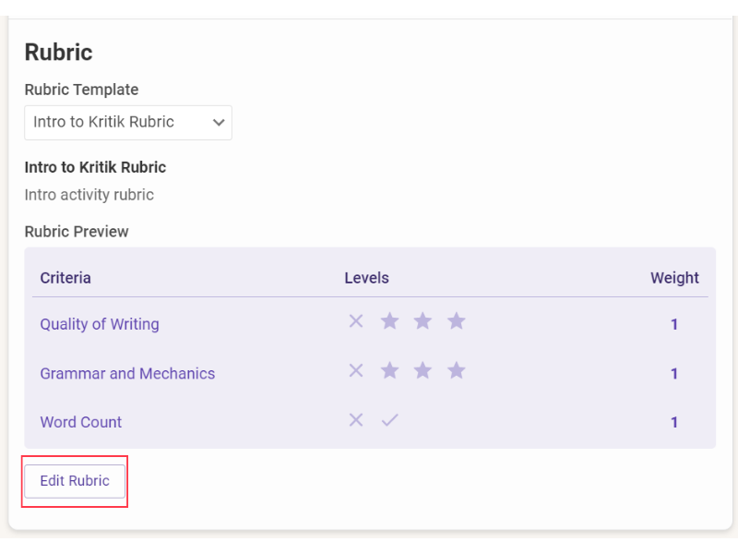Click the Edit Rubric button
This screenshot has height=554, width=738.
(75, 481)
